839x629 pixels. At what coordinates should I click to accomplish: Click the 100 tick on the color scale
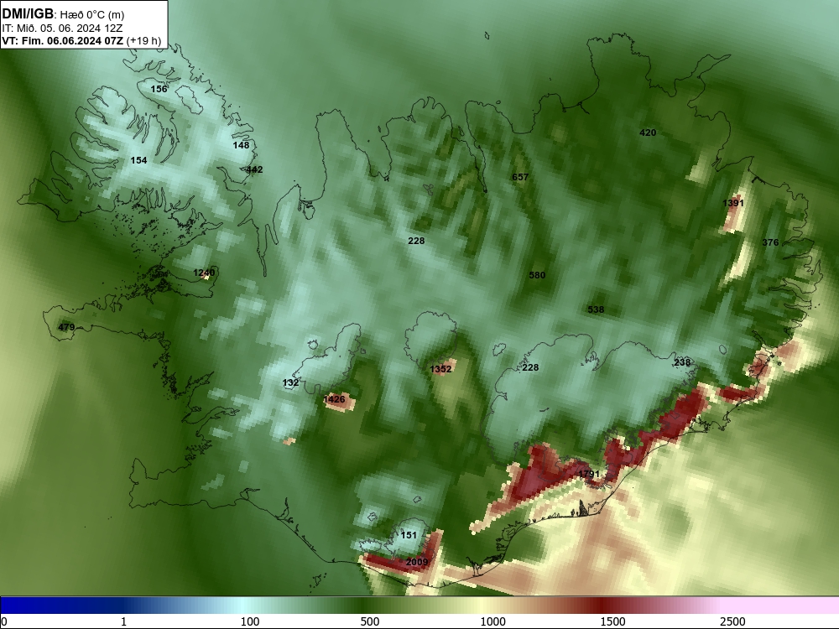pos(250,621)
